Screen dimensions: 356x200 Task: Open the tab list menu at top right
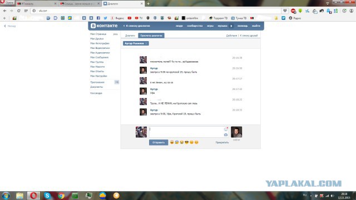(x=328, y=3)
